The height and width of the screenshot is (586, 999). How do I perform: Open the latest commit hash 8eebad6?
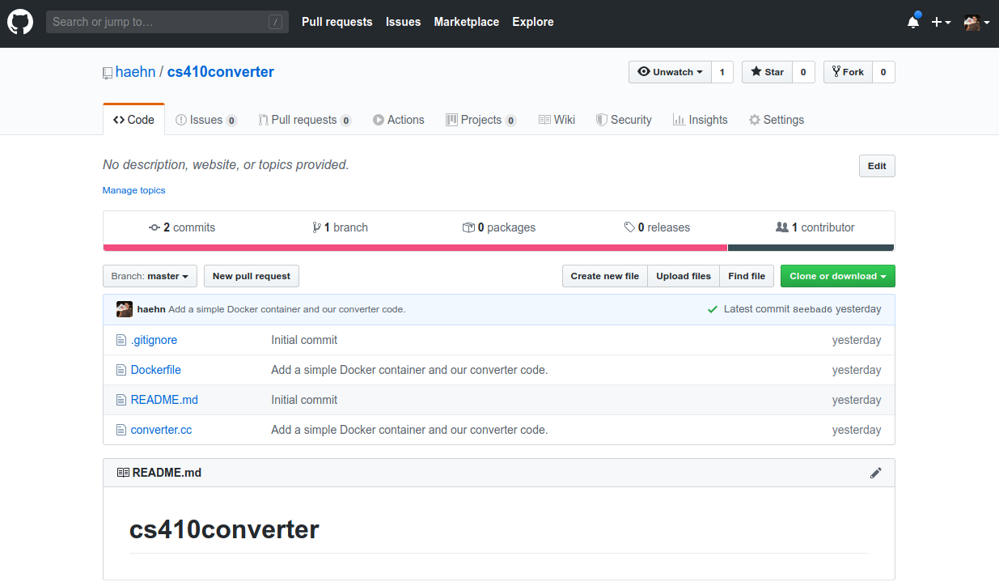click(x=812, y=309)
